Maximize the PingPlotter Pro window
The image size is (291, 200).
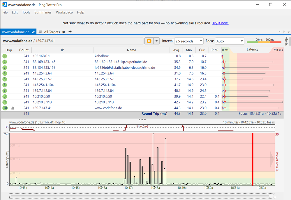271,5
